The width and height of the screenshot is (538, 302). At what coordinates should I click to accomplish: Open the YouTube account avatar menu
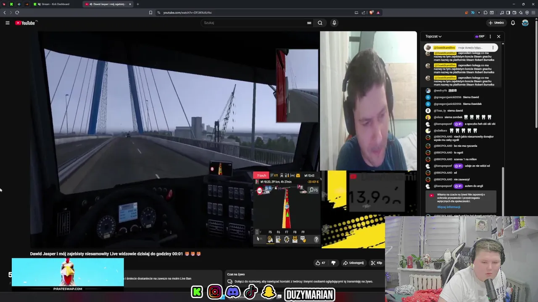tap(525, 23)
